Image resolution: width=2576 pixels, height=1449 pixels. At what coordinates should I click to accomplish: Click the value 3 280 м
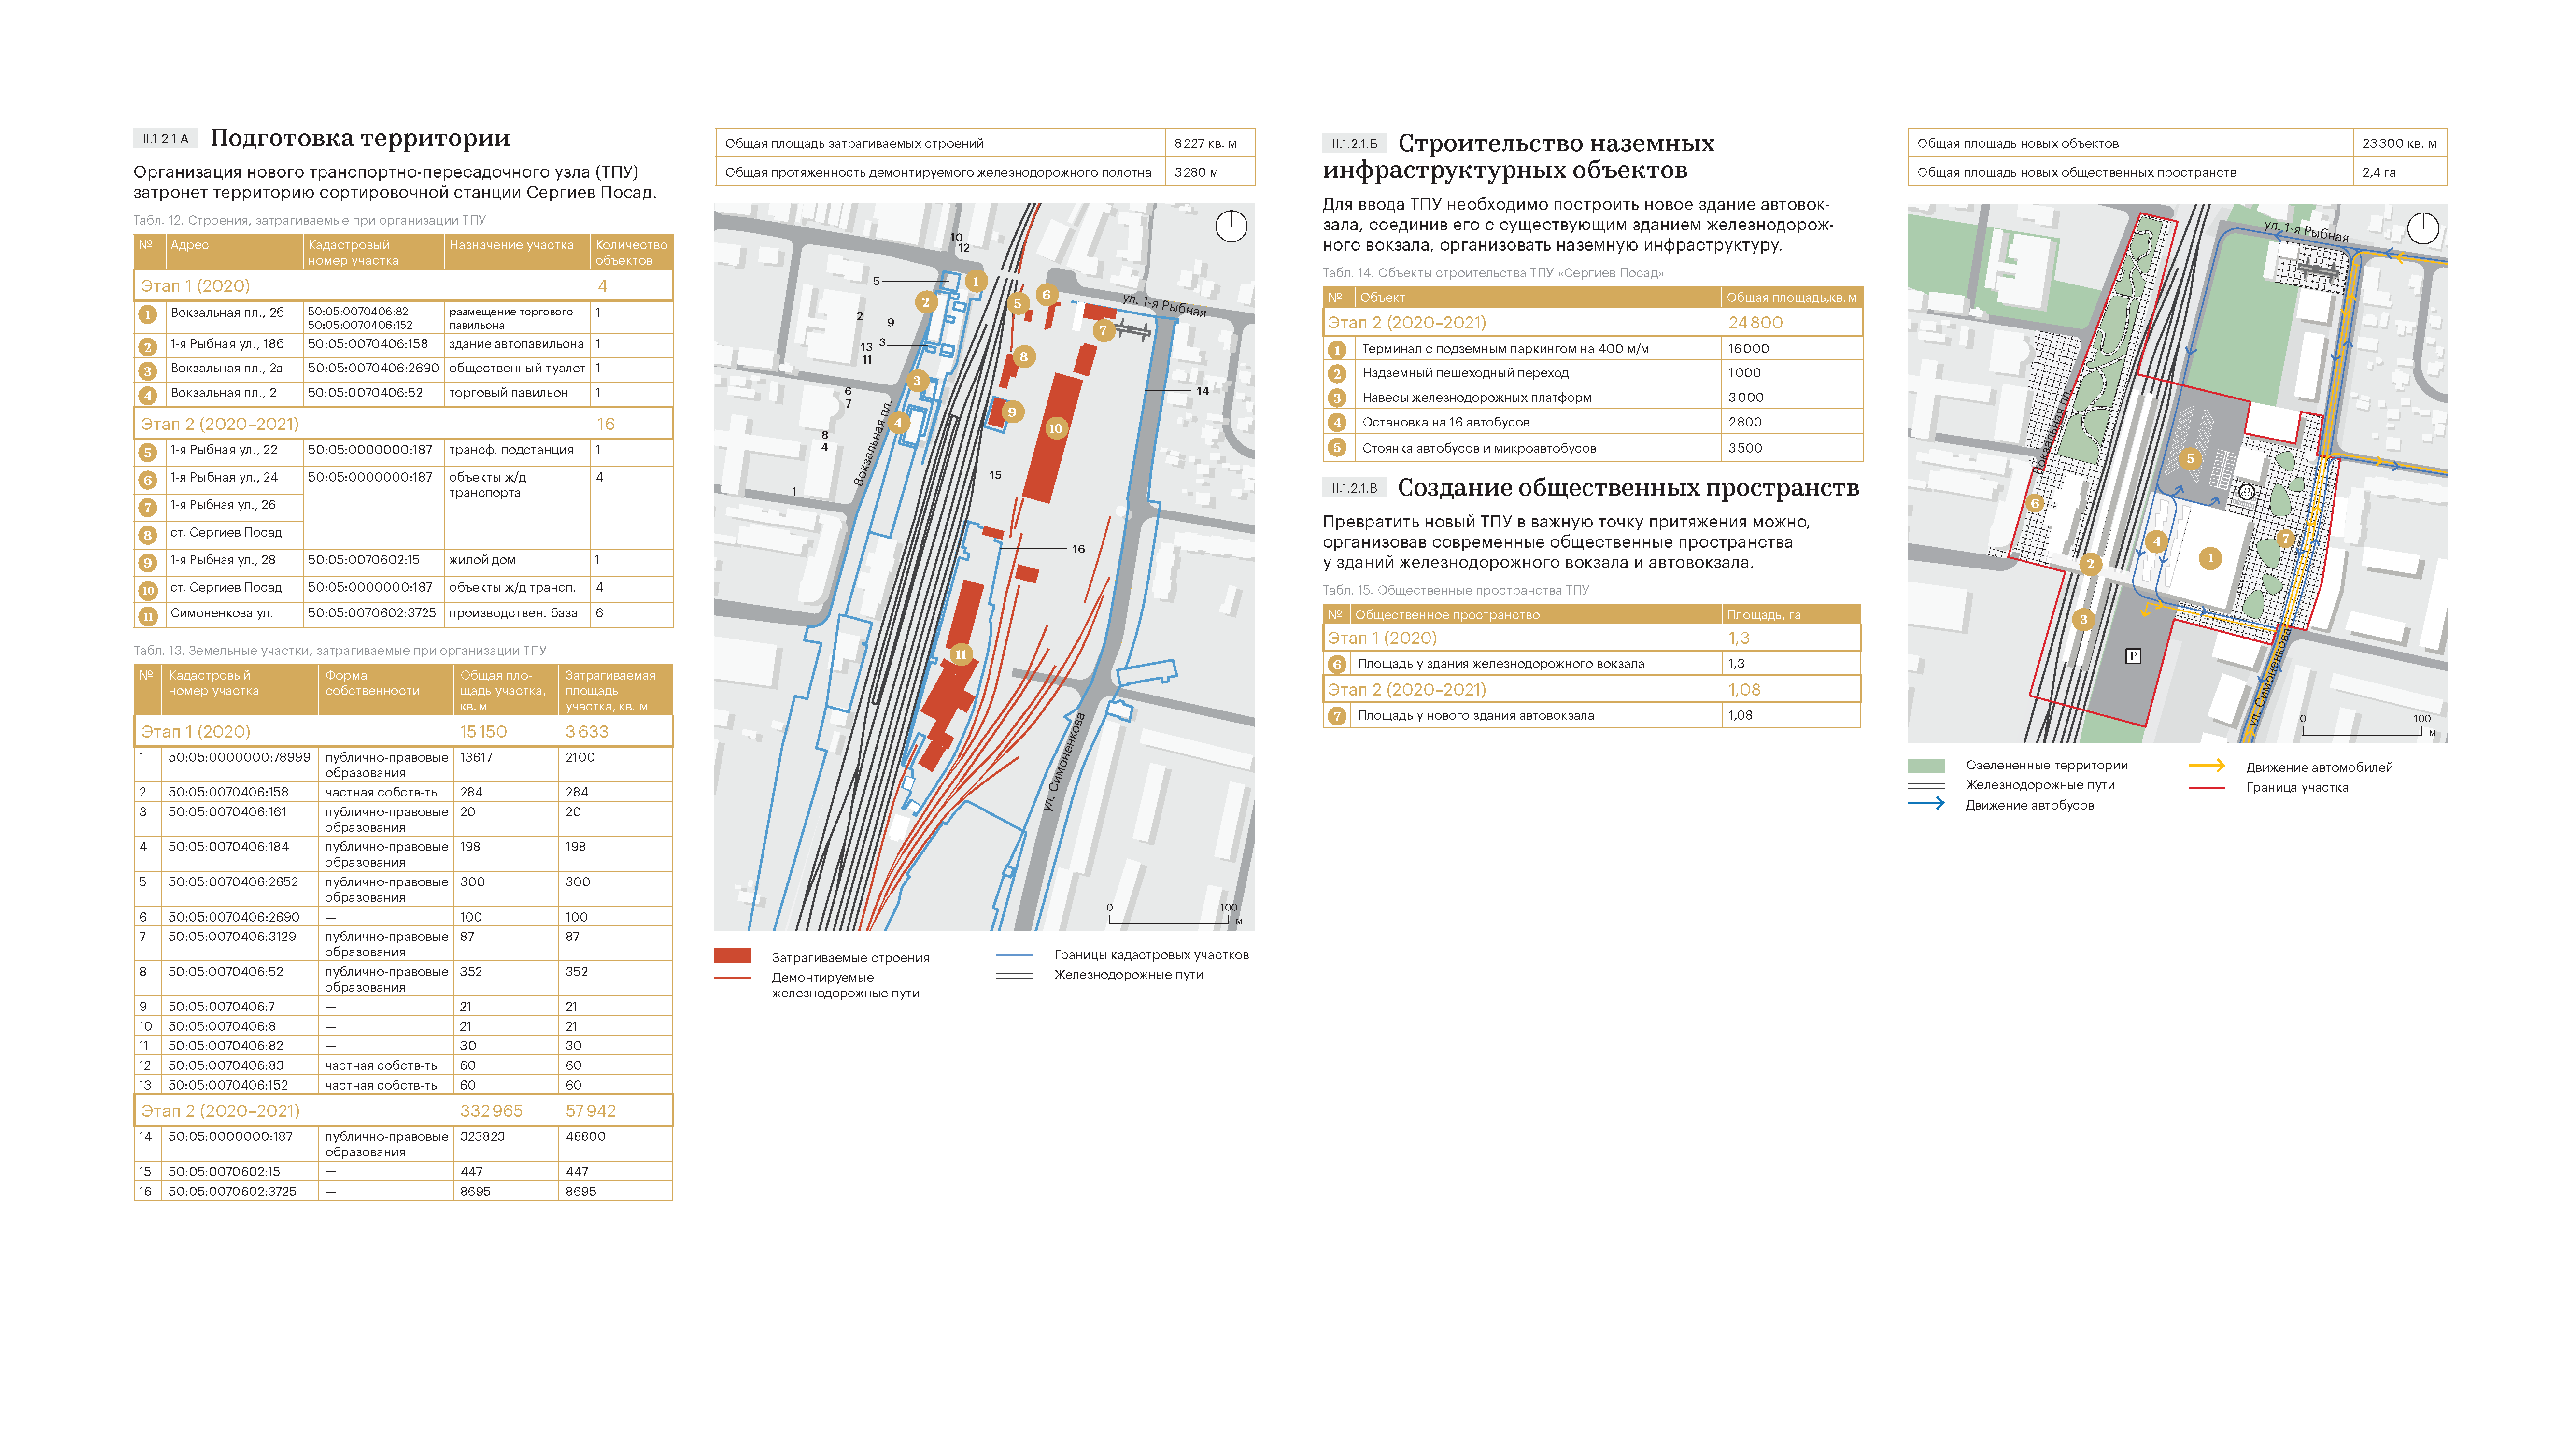(x=1196, y=172)
